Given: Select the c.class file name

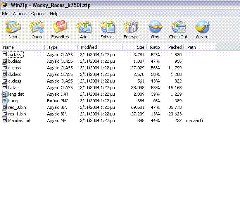Looking at the screenshot, I should tap(15, 68).
